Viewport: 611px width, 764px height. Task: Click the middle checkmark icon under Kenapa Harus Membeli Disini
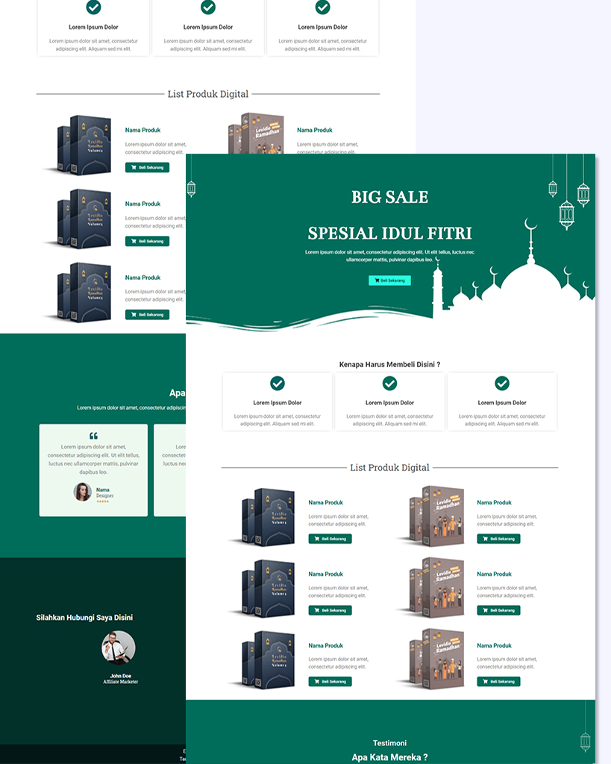click(389, 383)
